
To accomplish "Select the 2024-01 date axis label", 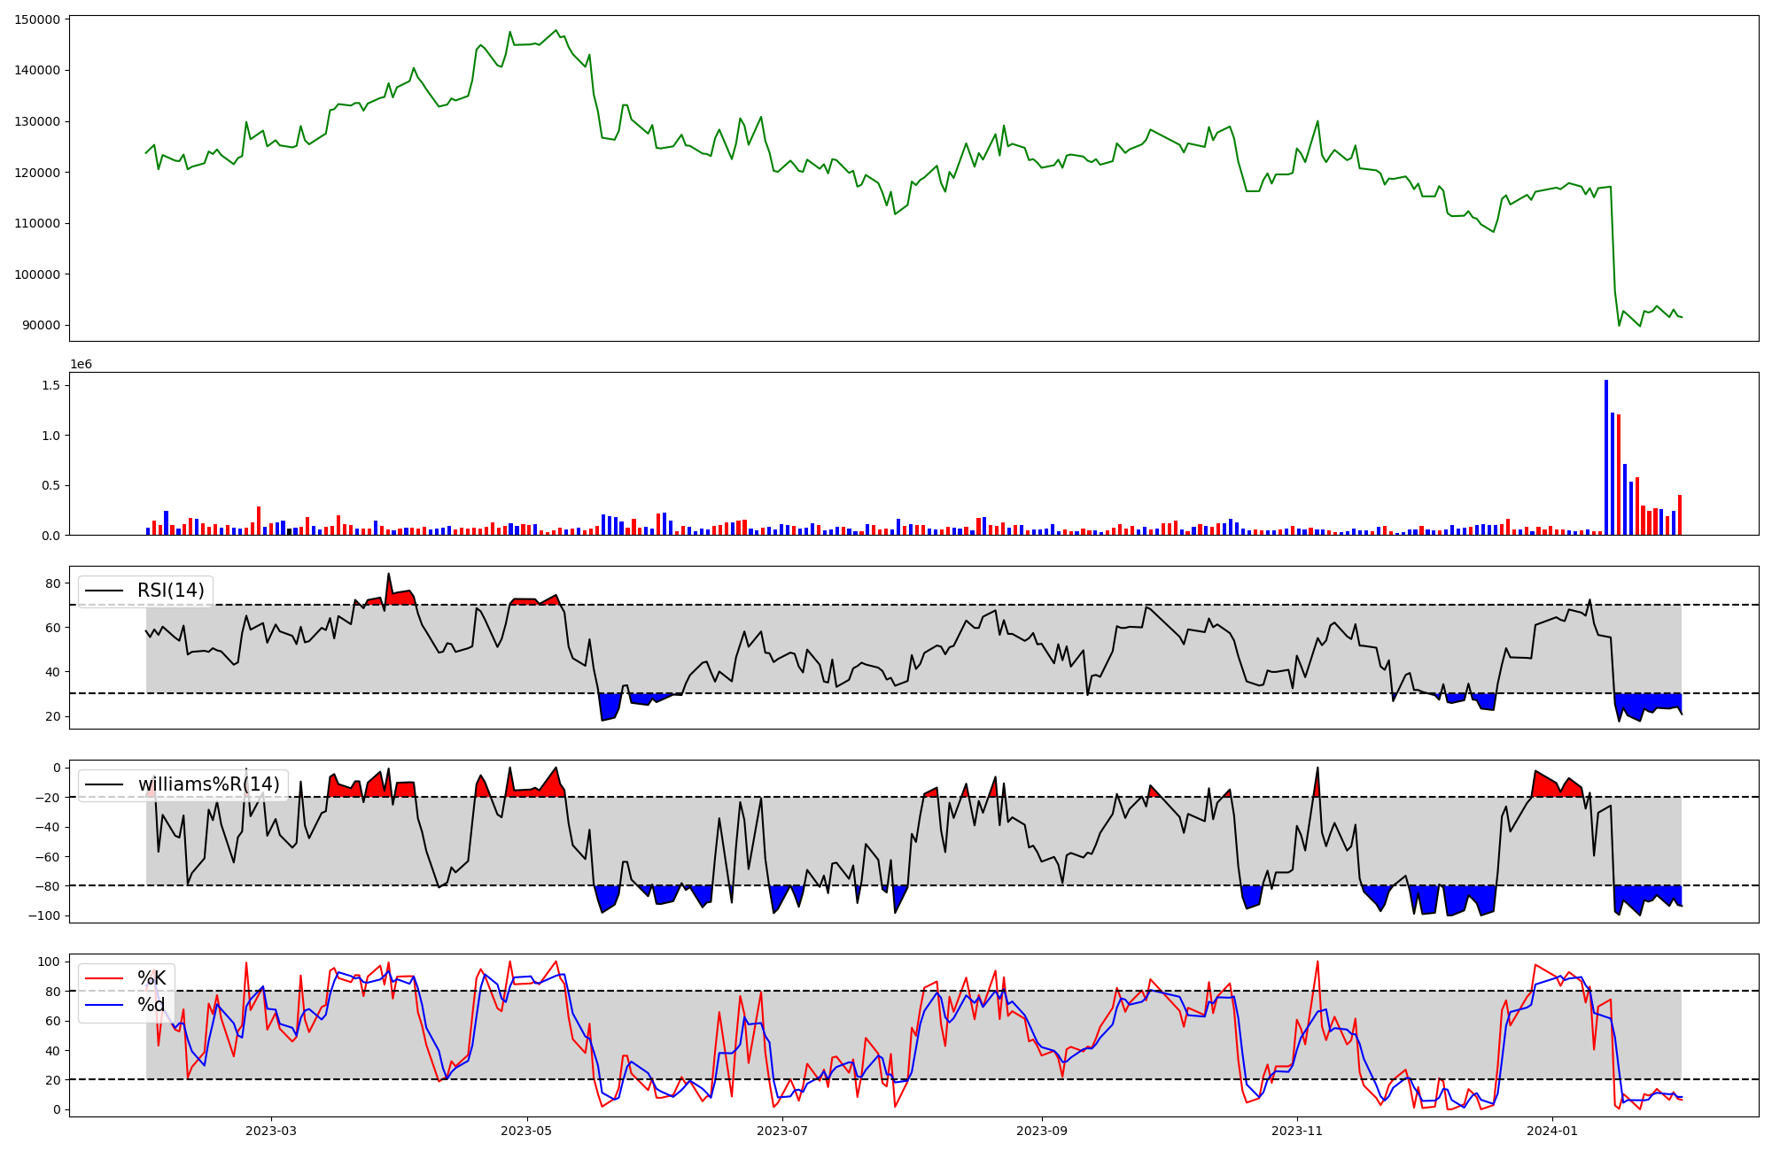I will [1553, 1131].
